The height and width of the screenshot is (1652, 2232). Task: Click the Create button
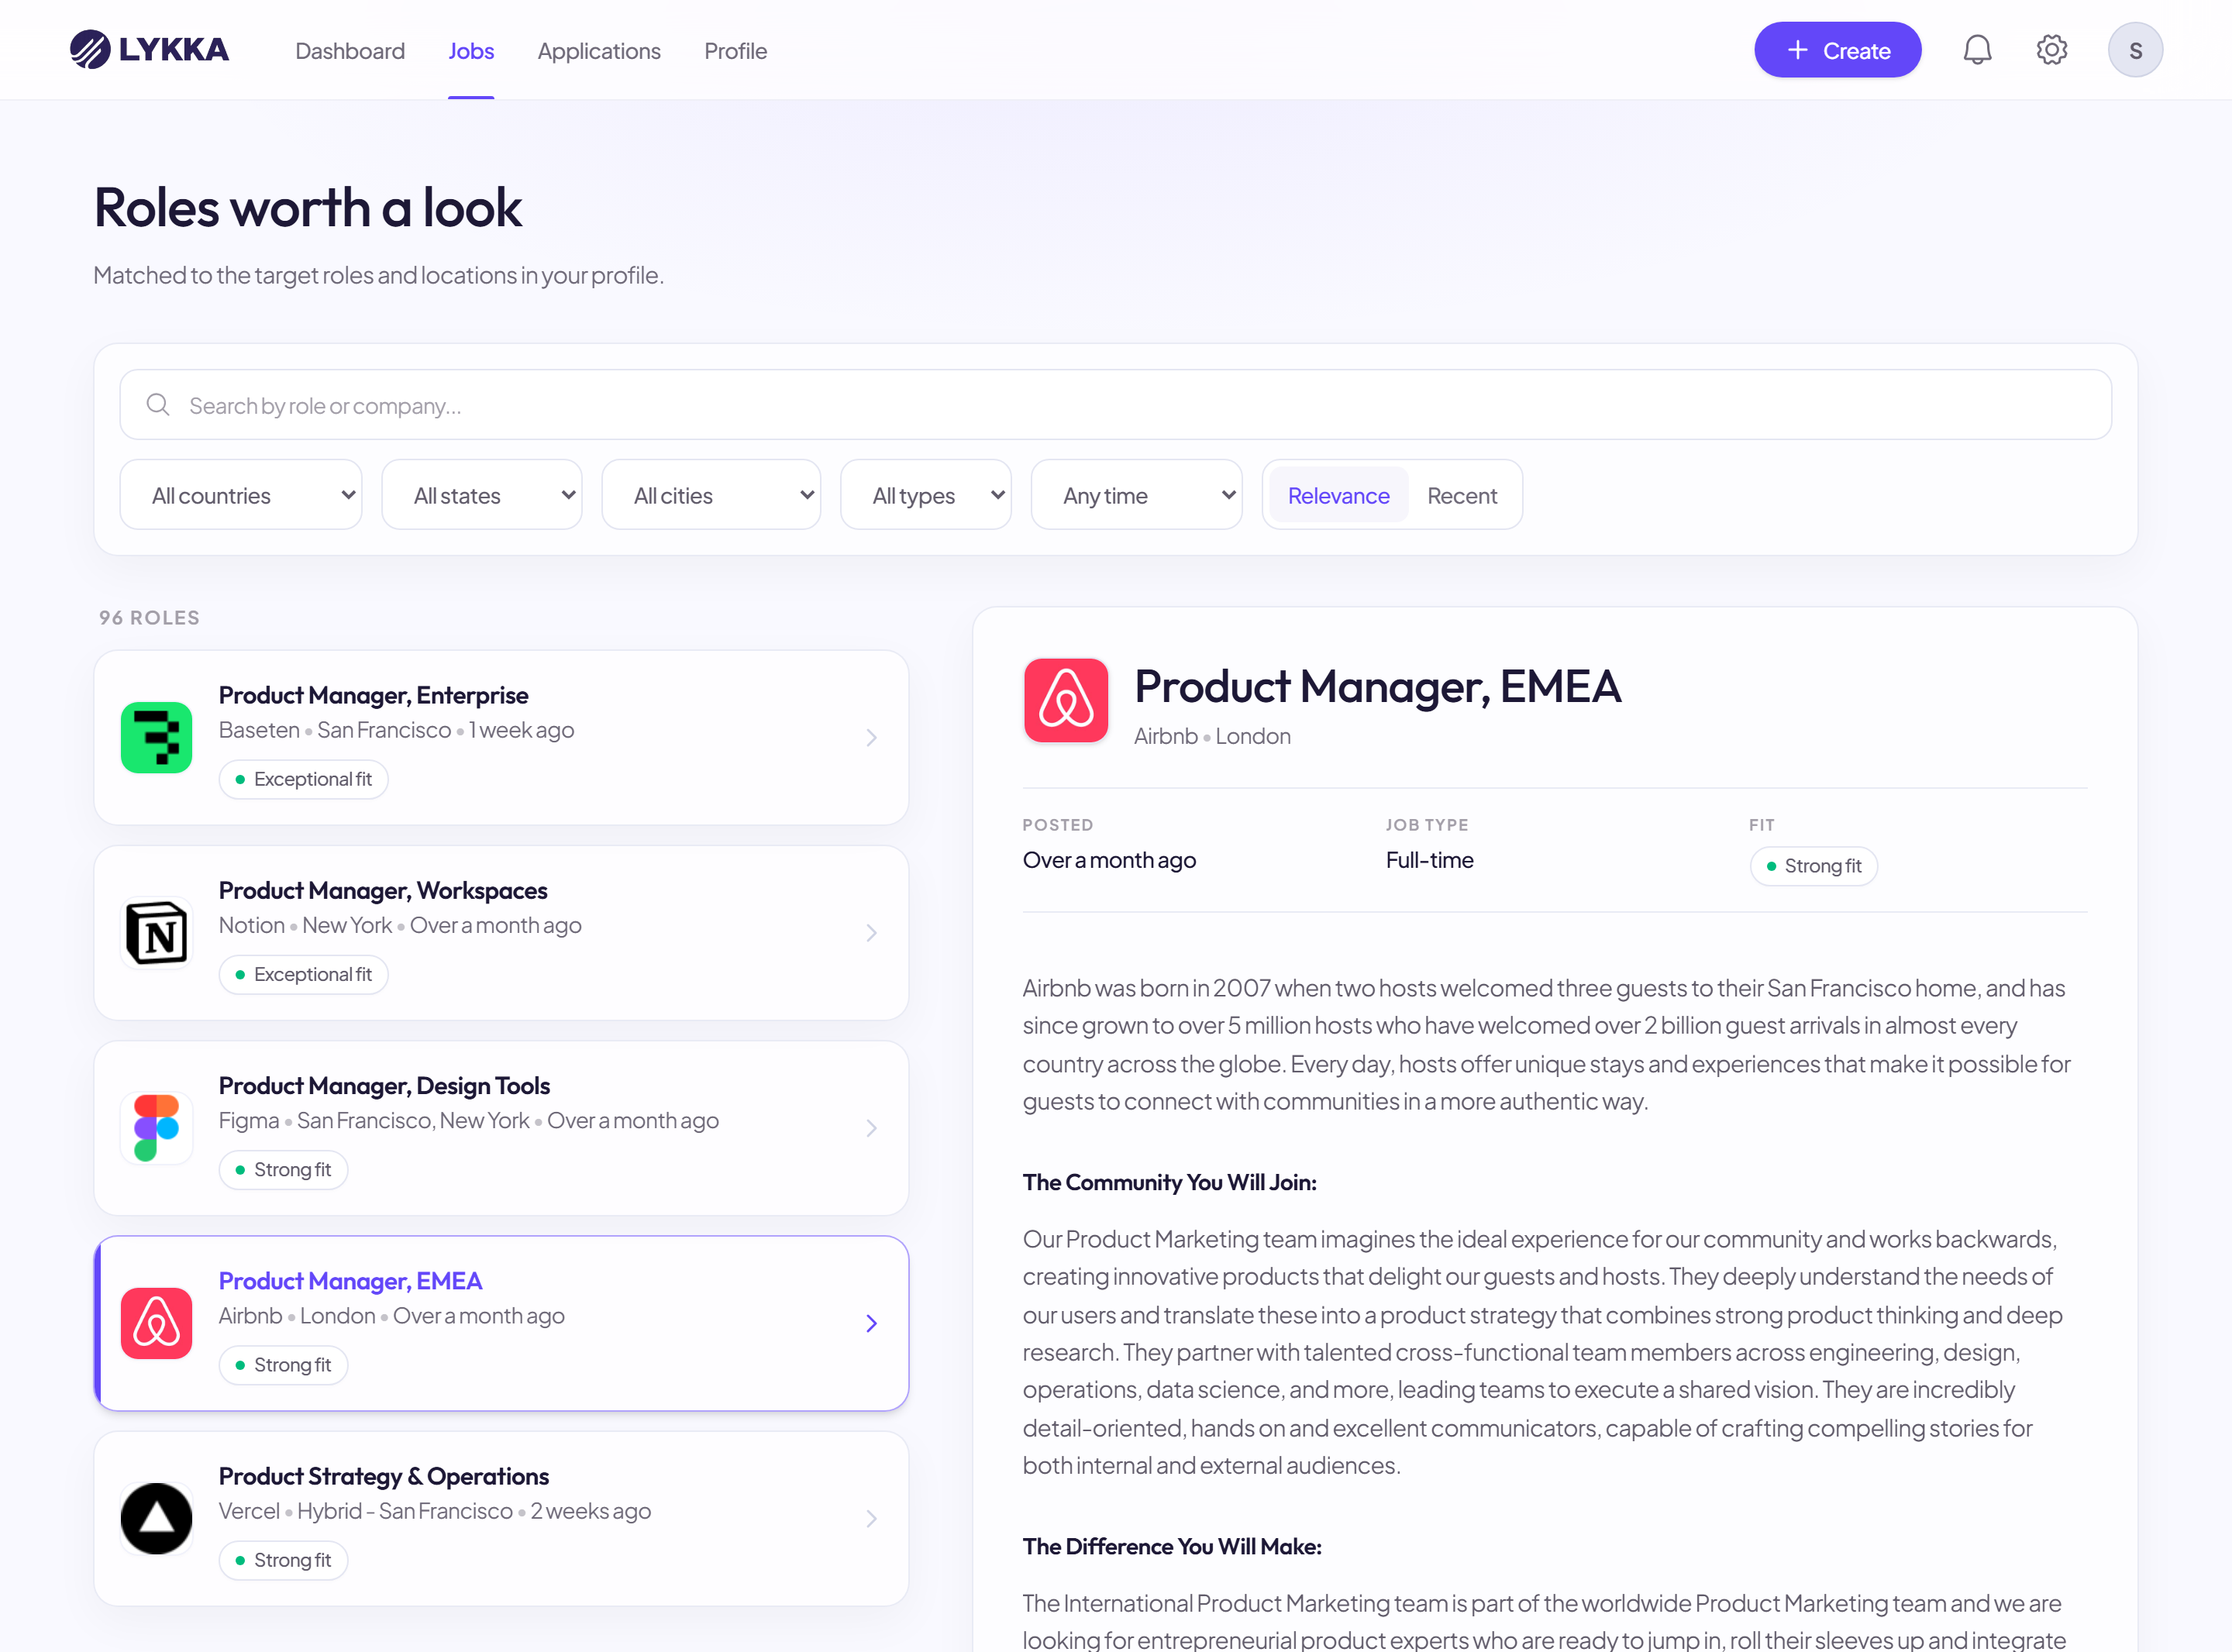[1837, 50]
